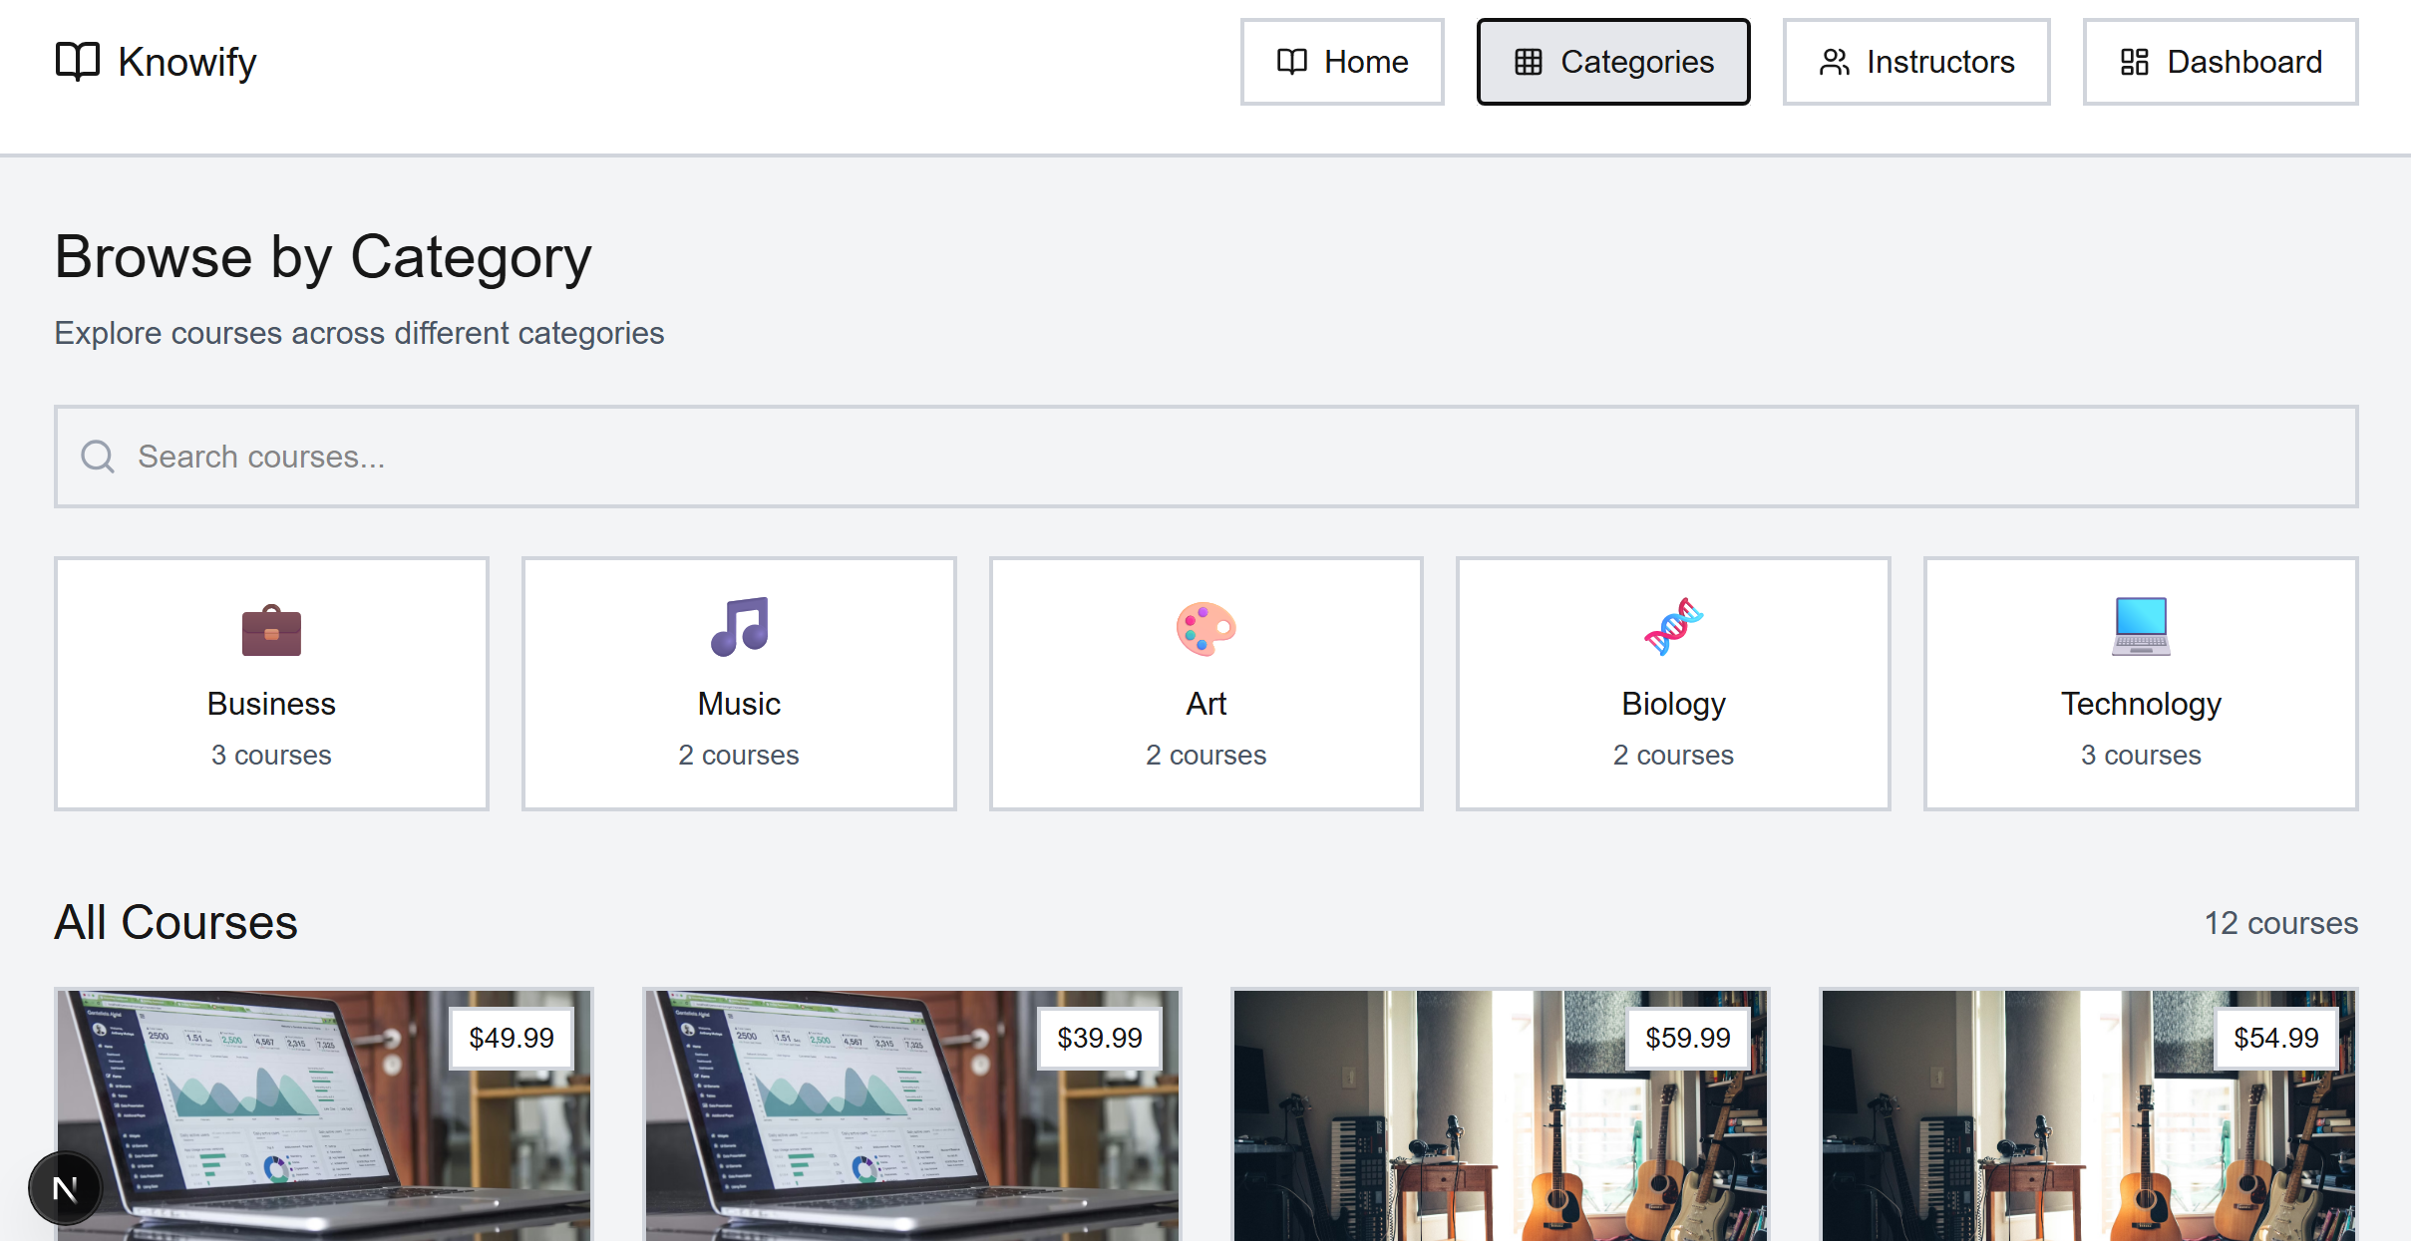2411x1241 pixels.
Task: Go to the Home page
Action: (x=1341, y=62)
